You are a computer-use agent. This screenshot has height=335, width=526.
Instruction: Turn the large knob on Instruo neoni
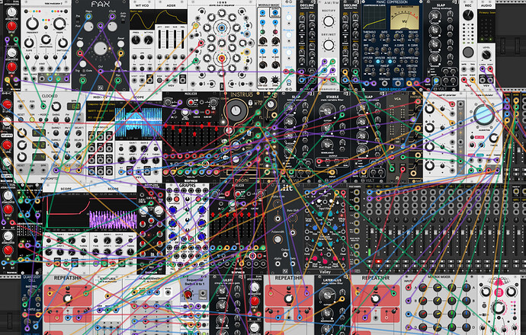[236, 110]
